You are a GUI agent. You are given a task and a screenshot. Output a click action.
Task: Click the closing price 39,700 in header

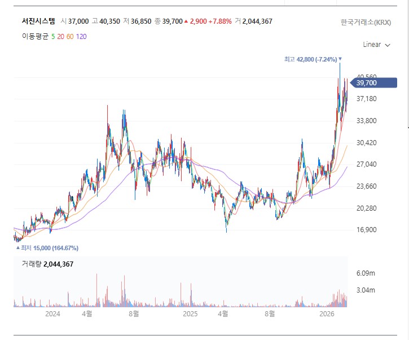pyautogui.click(x=173, y=21)
